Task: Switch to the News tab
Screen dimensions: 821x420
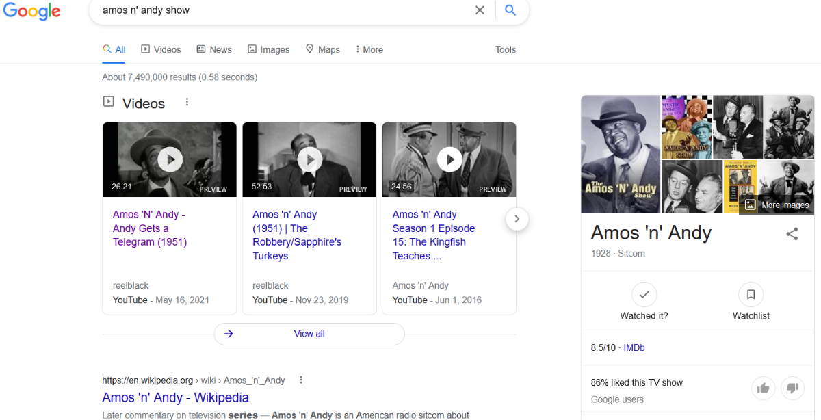Action: 214,49
